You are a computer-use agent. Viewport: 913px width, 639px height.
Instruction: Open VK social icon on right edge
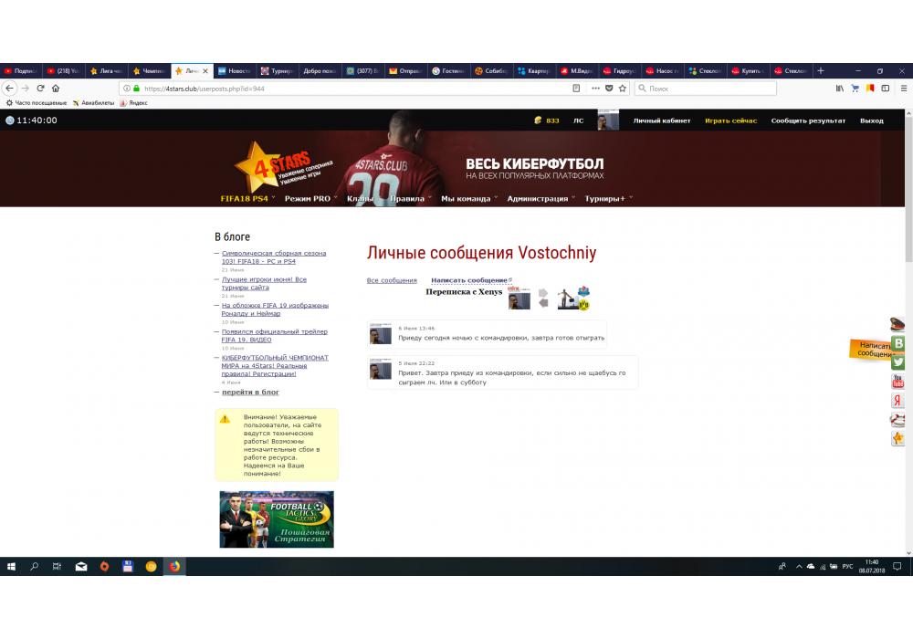tap(898, 343)
